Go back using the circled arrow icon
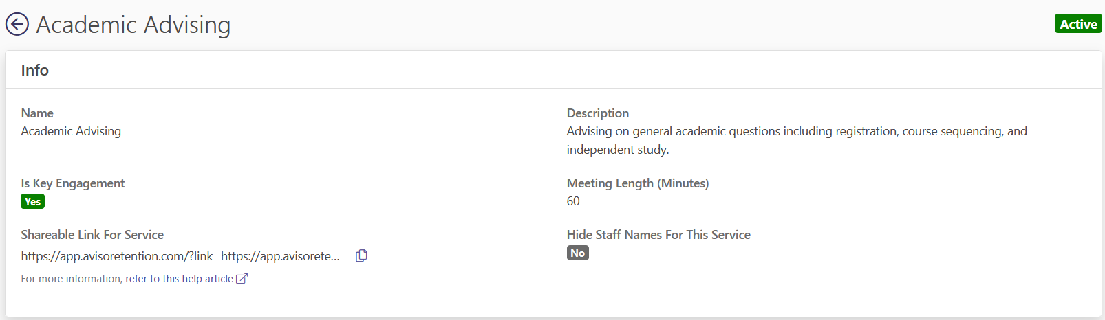The width and height of the screenshot is (1105, 320). [x=17, y=24]
